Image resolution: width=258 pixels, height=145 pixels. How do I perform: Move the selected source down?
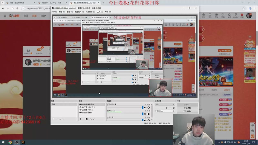[94, 119]
